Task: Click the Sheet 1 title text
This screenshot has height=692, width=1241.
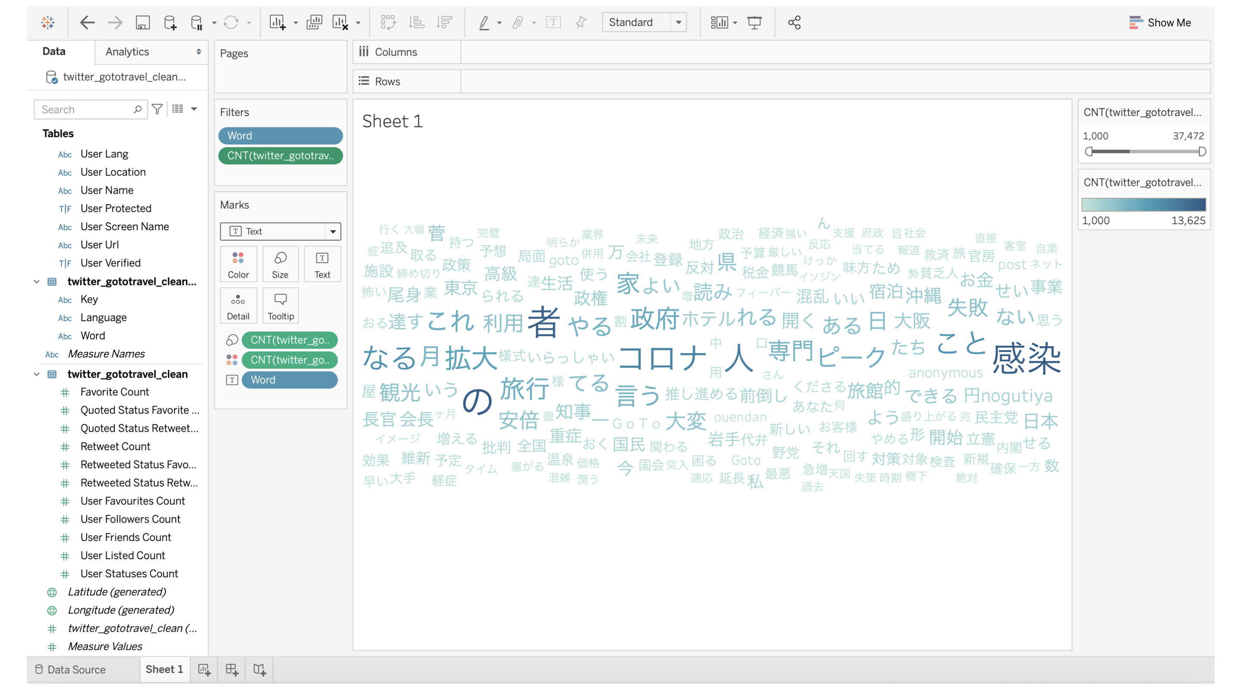Action: tap(392, 121)
